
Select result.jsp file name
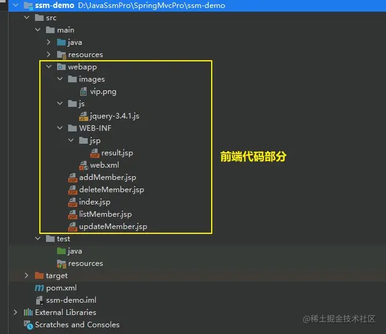click(117, 153)
